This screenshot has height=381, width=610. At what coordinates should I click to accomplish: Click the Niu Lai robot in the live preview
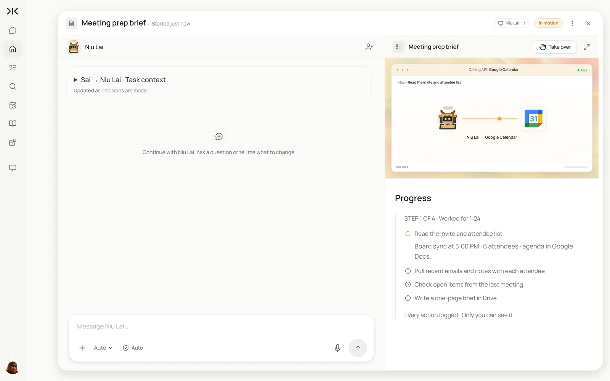(x=448, y=118)
